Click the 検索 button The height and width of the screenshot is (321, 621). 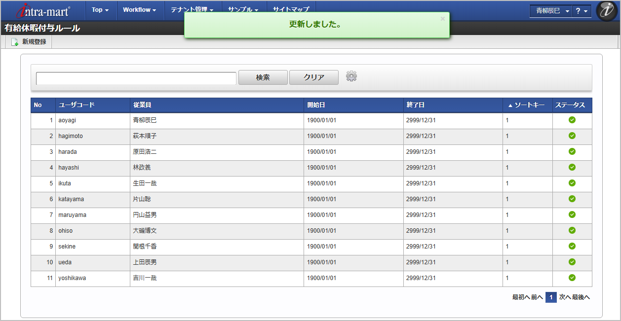(x=263, y=77)
